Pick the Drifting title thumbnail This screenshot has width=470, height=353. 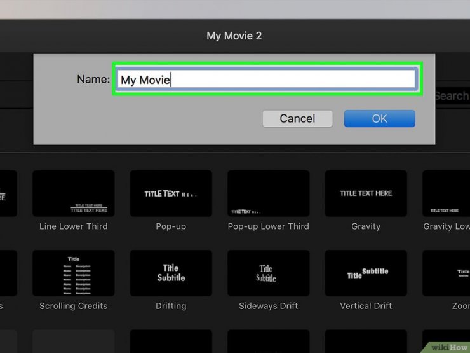pos(171,273)
